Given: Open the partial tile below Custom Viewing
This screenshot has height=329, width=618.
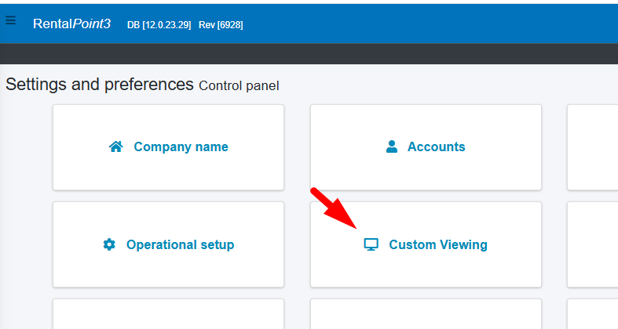Looking at the screenshot, I should [426, 314].
